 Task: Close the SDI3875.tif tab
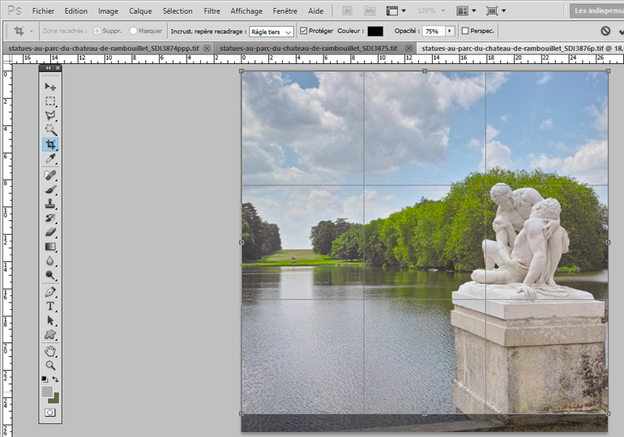tap(408, 48)
